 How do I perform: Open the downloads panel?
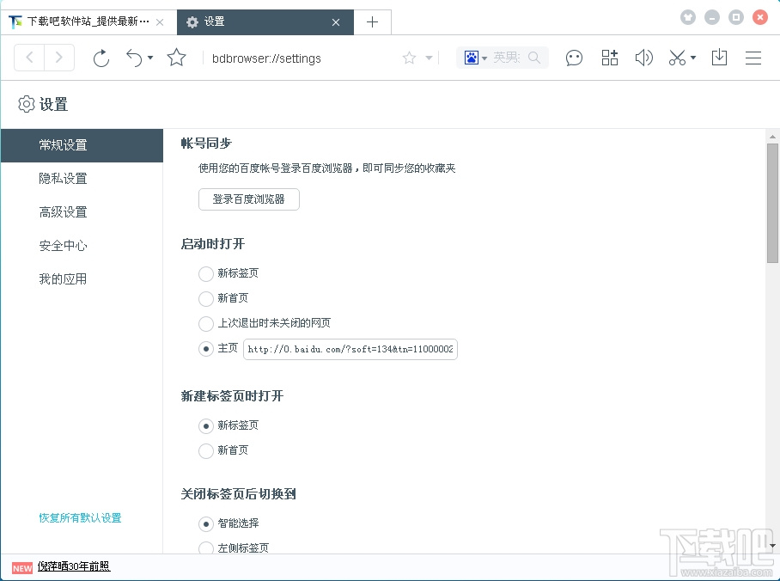(x=719, y=58)
